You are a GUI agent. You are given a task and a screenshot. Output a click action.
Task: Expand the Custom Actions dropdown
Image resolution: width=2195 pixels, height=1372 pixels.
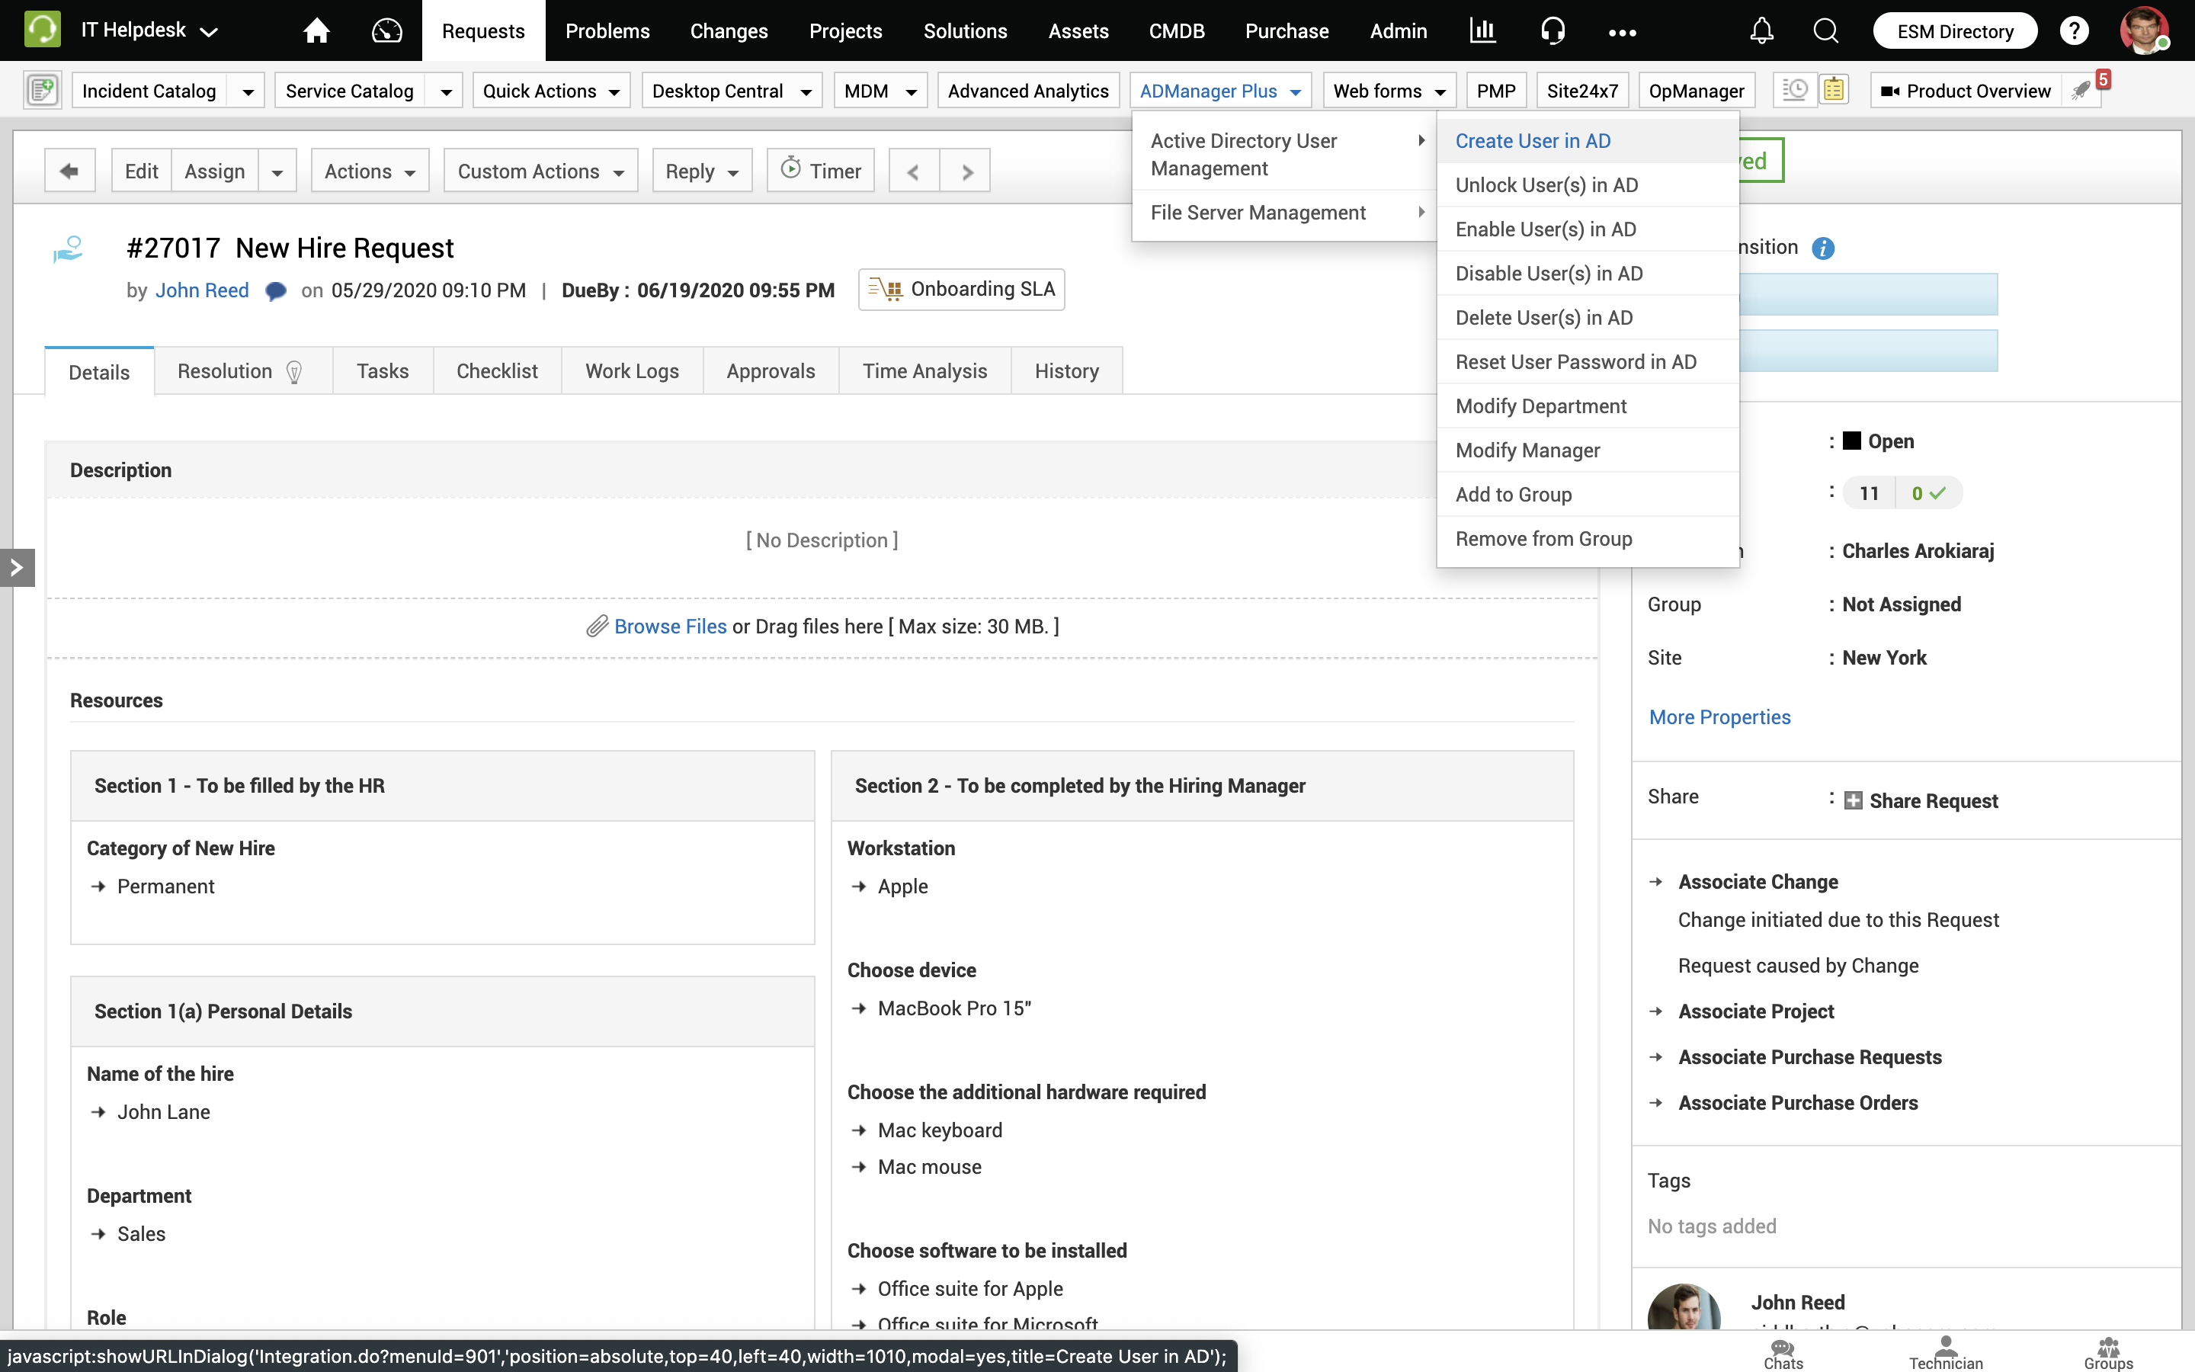pos(540,171)
